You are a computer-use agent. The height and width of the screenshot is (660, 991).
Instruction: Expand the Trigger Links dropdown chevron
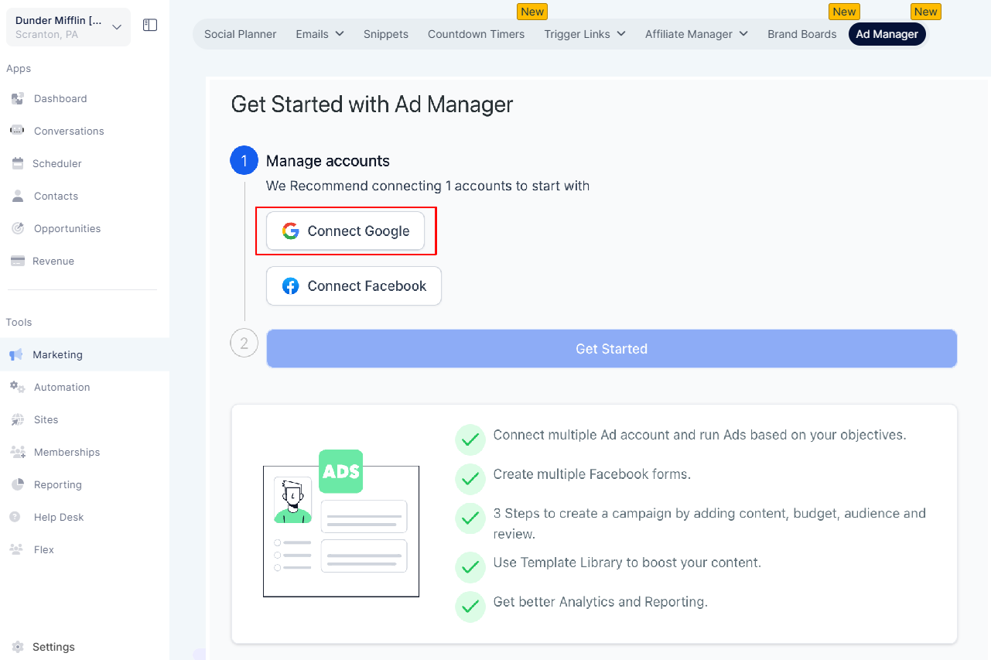tap(620, 34)
